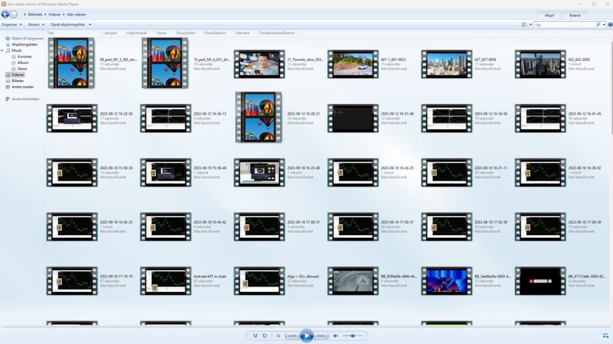This screenshot has height=344, width=613.
Task: Select the Algo + DLL allowed video
Action: point(260,281)
